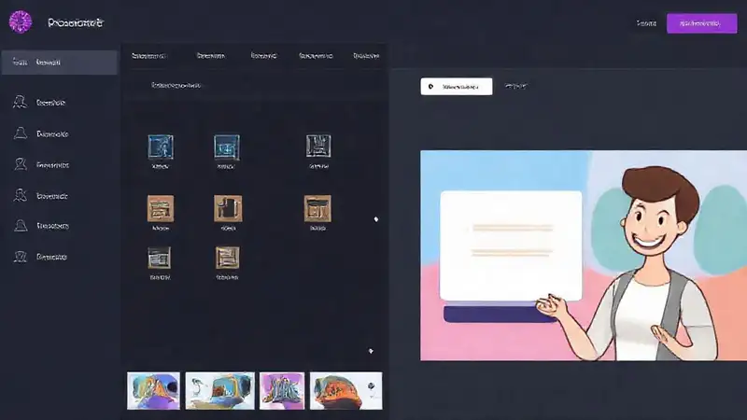Select the first tan tile in the middle grid row
747x420 pixels.
(x=161, y=208)
